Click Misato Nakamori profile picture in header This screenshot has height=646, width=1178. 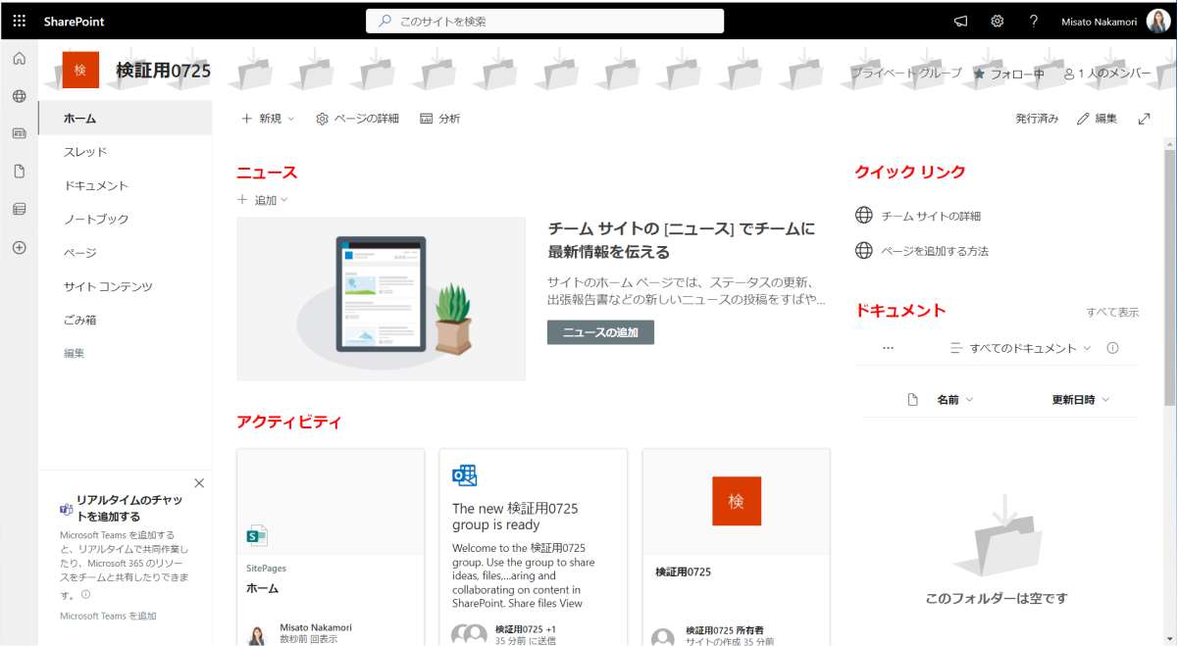pyautogui.click(x=1157, y=21)
